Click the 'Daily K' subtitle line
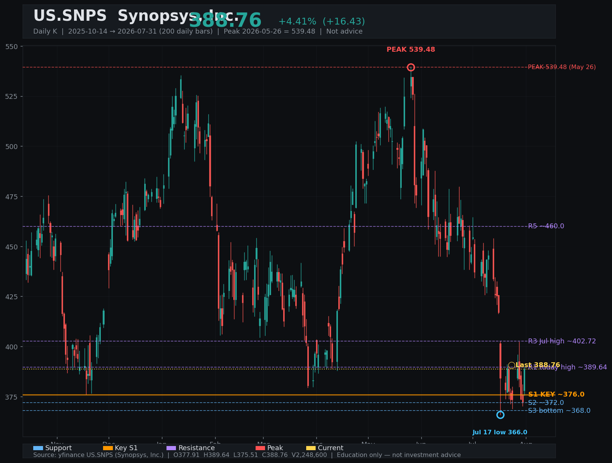 point(198,31)
